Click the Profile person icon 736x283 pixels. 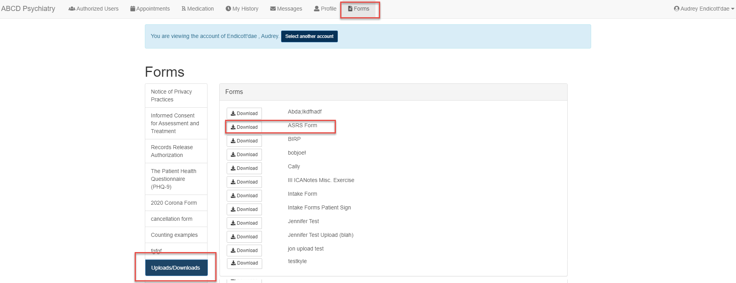coord(317,9)
